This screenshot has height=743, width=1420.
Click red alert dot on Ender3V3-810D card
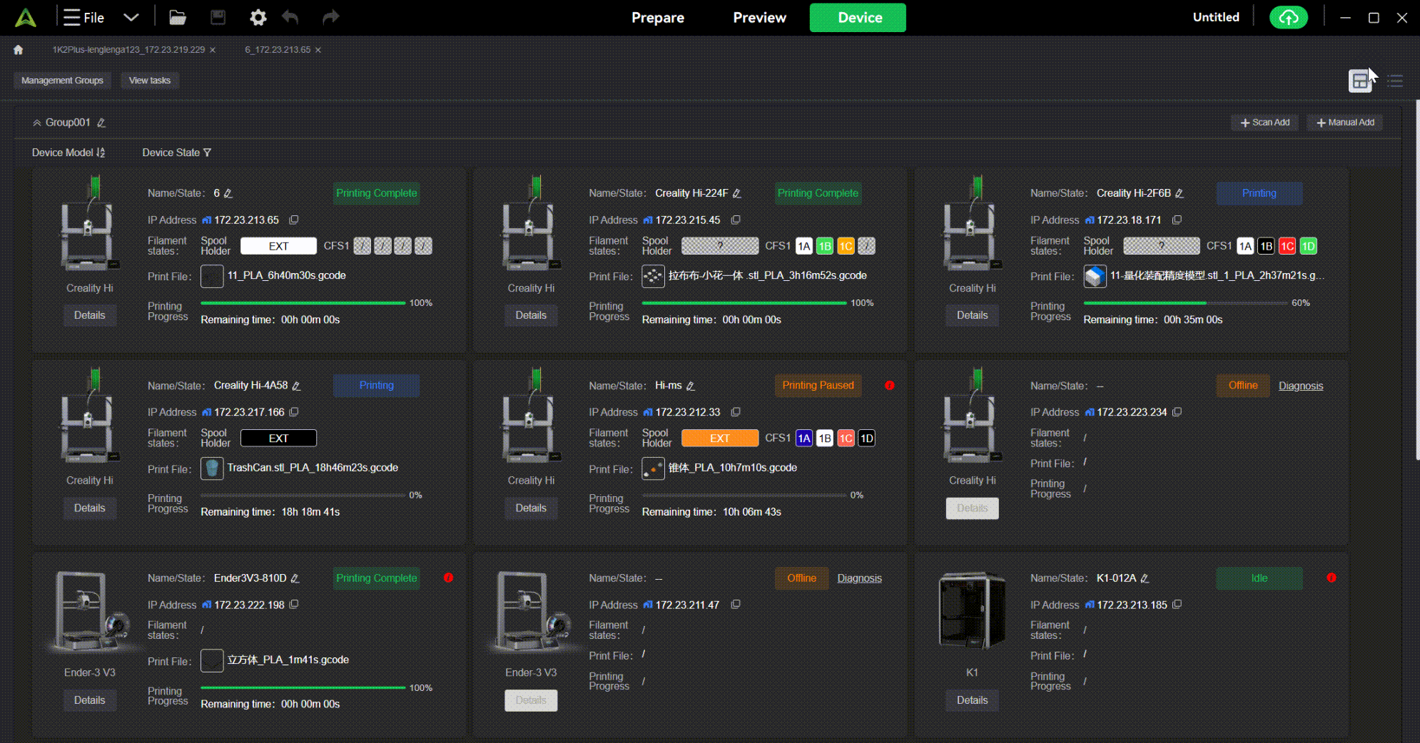[448, 578]
